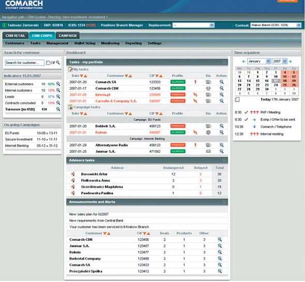Viewport: 305px width, 282px height.
Task: Select January 25 in the calendar
Action: 285,85
